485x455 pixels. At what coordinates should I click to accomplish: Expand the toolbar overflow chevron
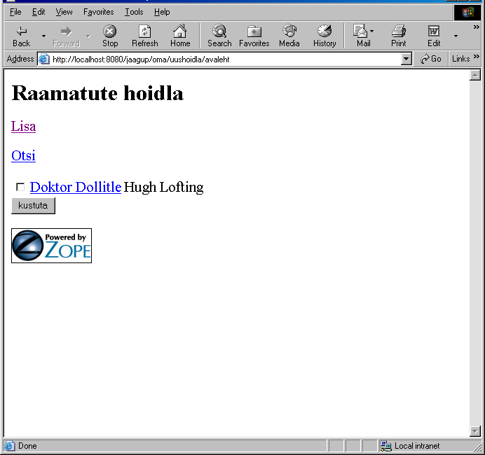pyautogui.click(x=477, y=27)
